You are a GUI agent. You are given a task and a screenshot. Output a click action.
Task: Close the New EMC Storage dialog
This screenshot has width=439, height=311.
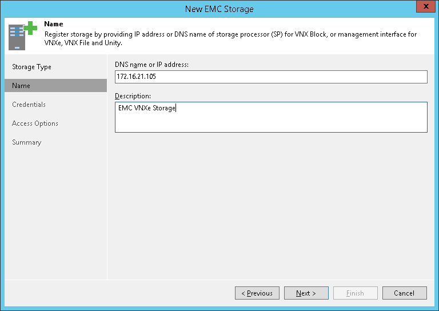click(x=423, y=7)
